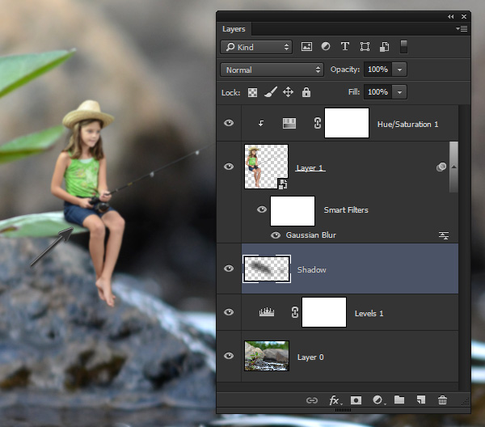Screen dimensions: 485x427
Task: Delete layer with the trash icon
Action: click(442, 400)
